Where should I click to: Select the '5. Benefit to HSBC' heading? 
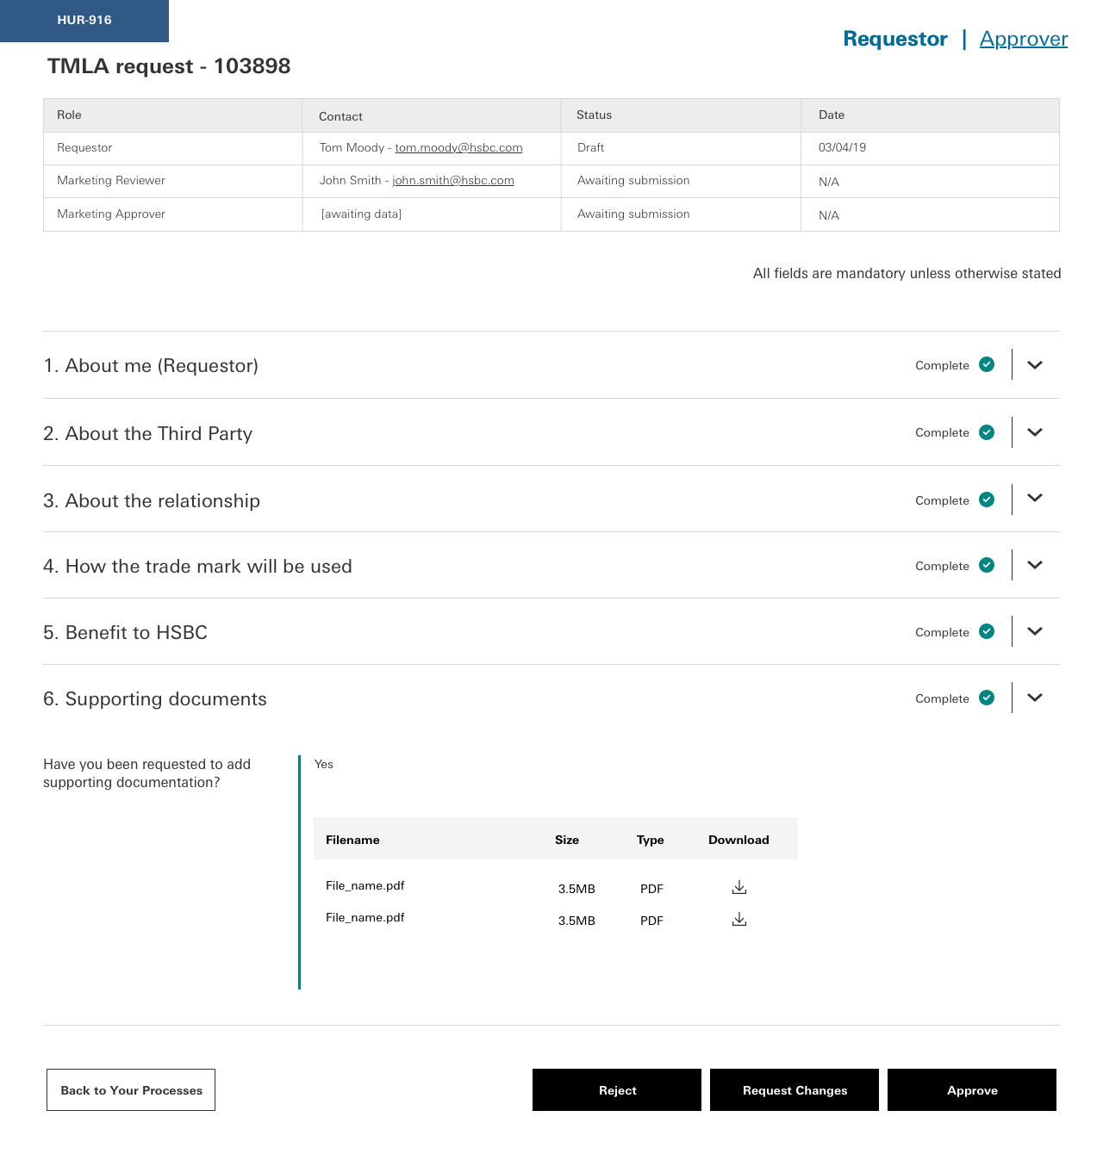tap(125, 633)
